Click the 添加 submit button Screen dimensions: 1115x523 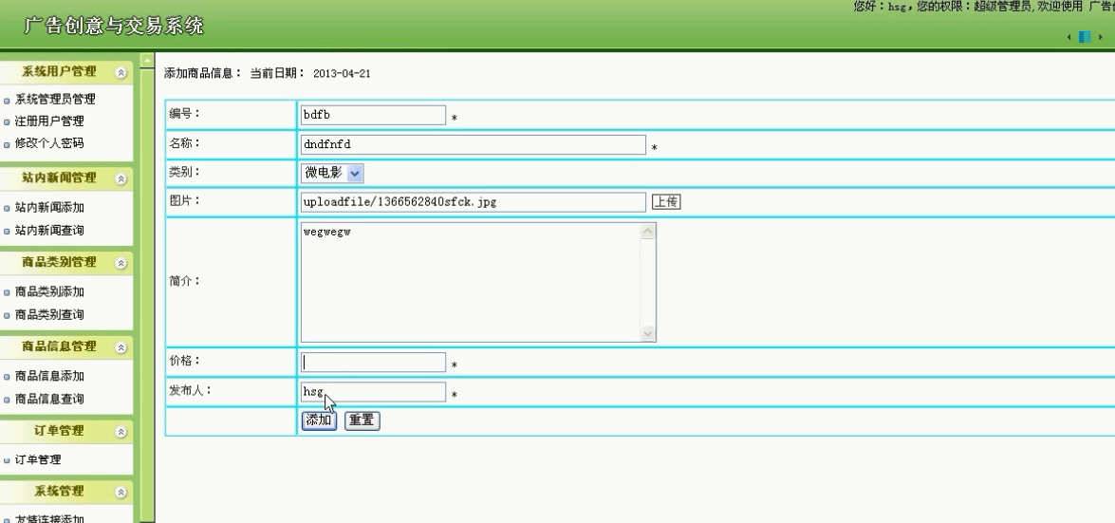(x=319, y=420)
